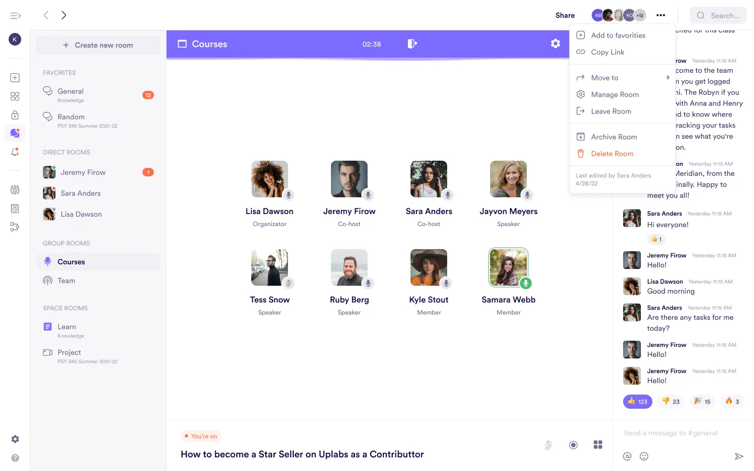Select Archive Room from the menu
The height and width of the screenshot is (471, 754).
[x=614, y=137]
